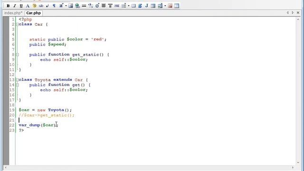
Task: Insert a non-breaking space with nb icon
Action: pos(41,6)
